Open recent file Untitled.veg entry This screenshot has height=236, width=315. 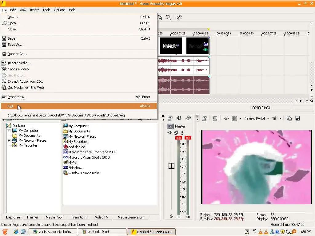pos(79,115)
